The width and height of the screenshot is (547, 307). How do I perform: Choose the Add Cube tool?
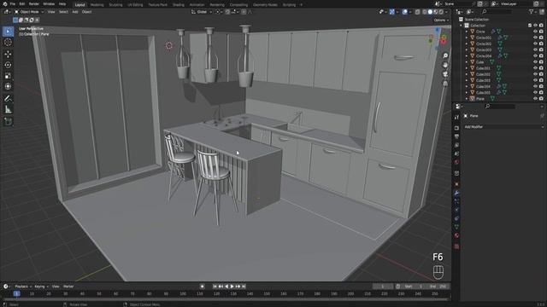[x=8, y=121]
